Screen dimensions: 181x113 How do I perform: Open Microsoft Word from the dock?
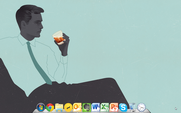[x=96, y=107]
